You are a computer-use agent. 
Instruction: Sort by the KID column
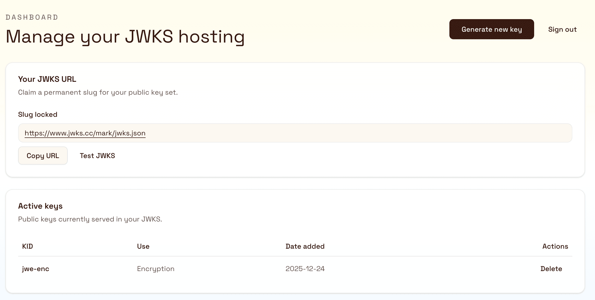[27, 246]
